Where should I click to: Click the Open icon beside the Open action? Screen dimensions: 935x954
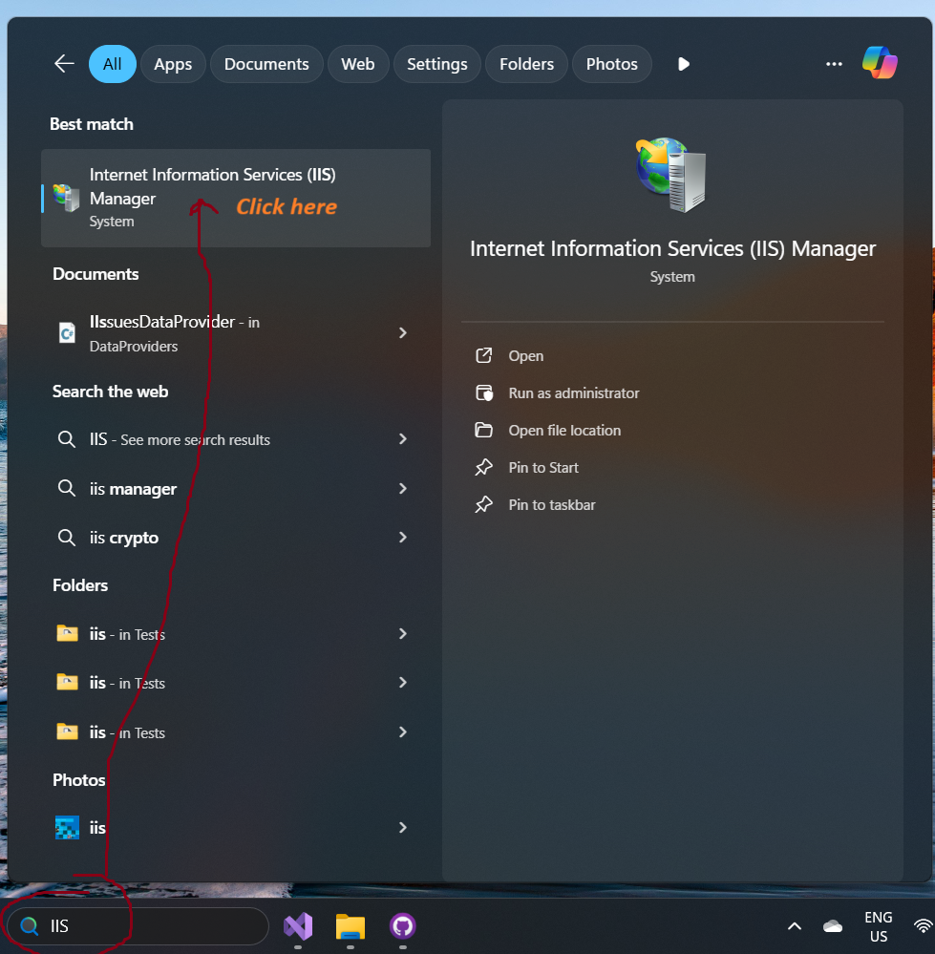(483, 355)
